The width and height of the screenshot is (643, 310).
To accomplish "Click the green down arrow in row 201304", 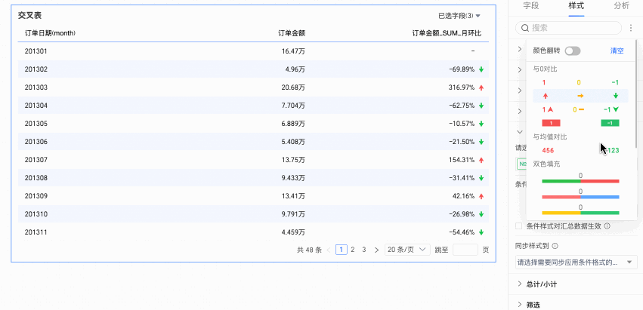I will coord(481,106).
